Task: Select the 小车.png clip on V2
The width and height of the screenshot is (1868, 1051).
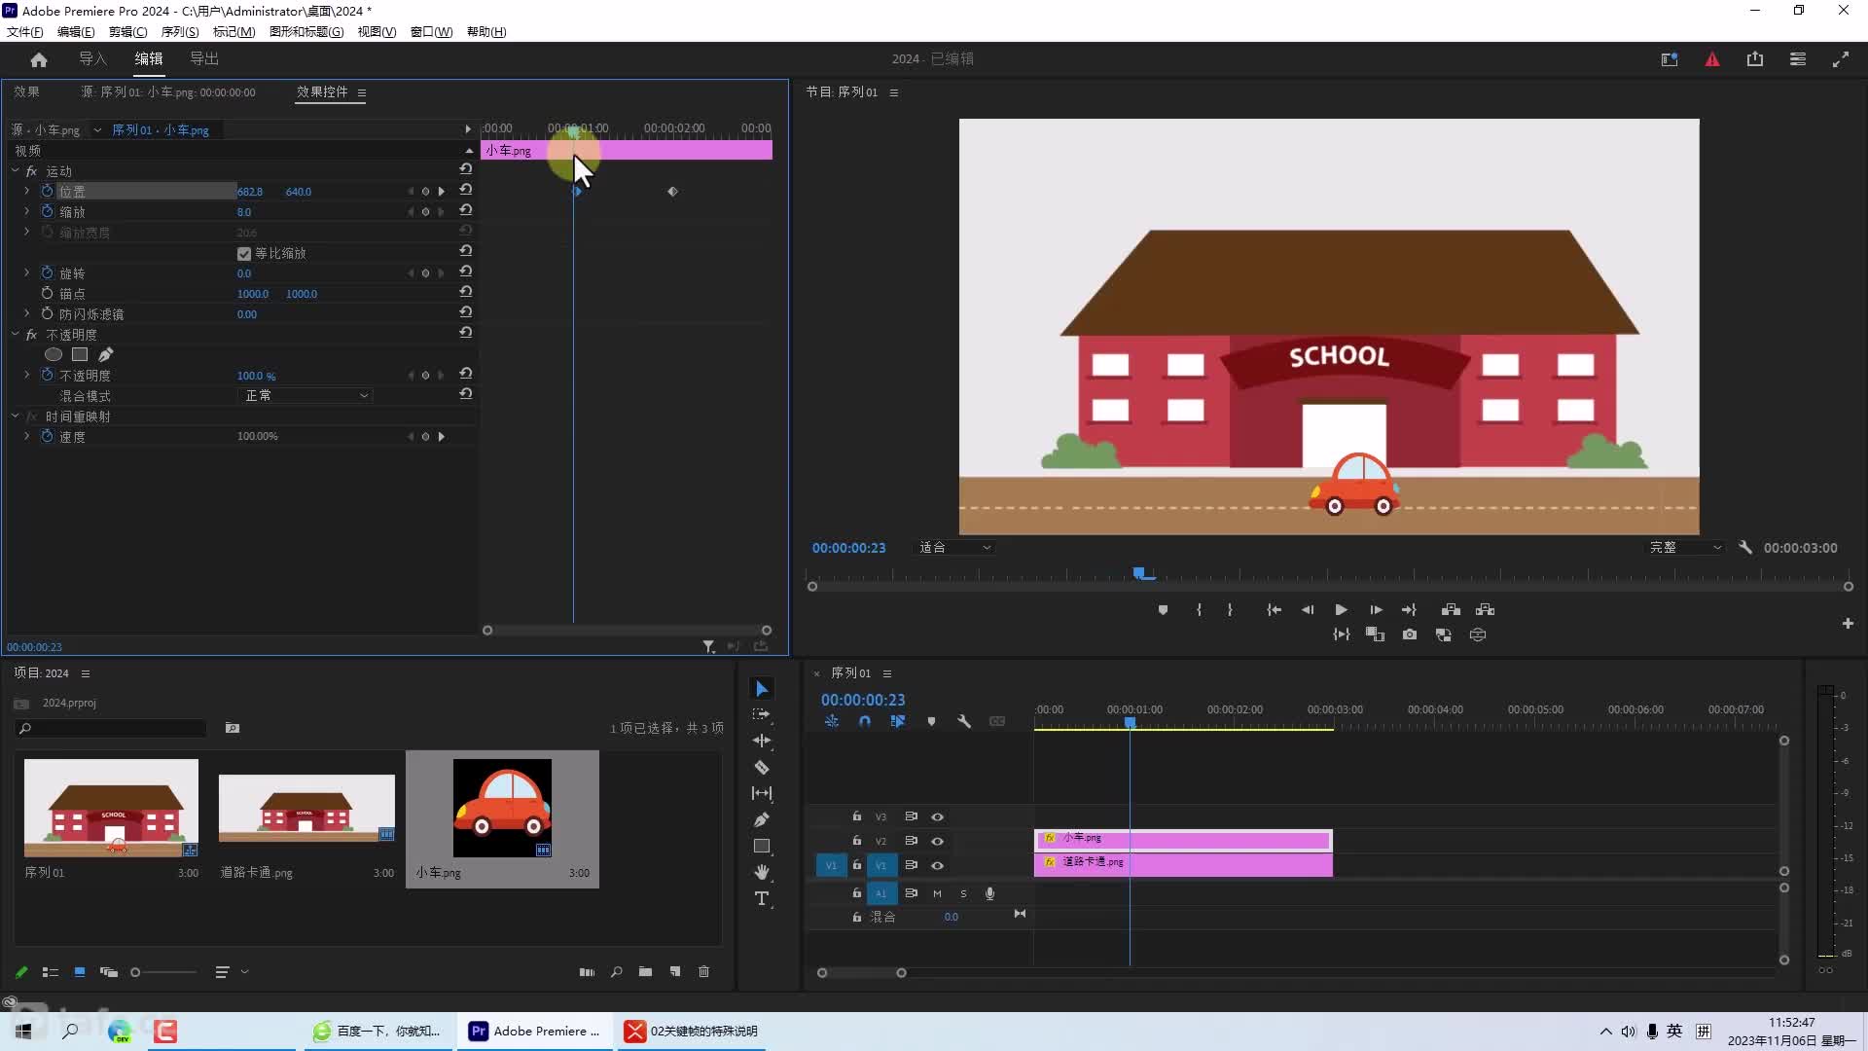Action: (x=1183, y=840)
